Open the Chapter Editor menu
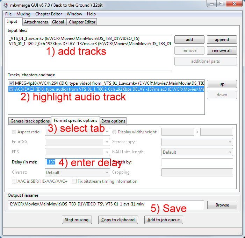 click(49, 14)
